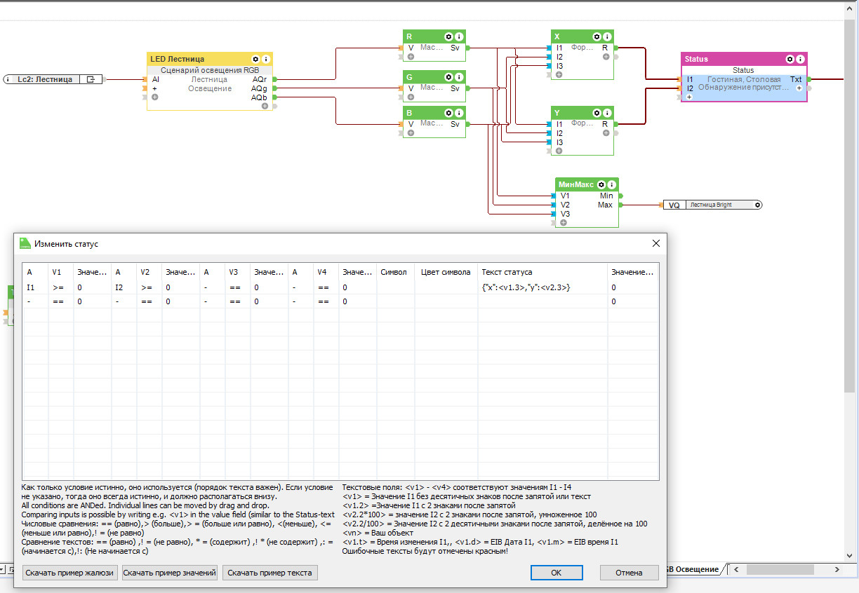
Task: Open gear settings of the R block
Action: pos(448,36)
